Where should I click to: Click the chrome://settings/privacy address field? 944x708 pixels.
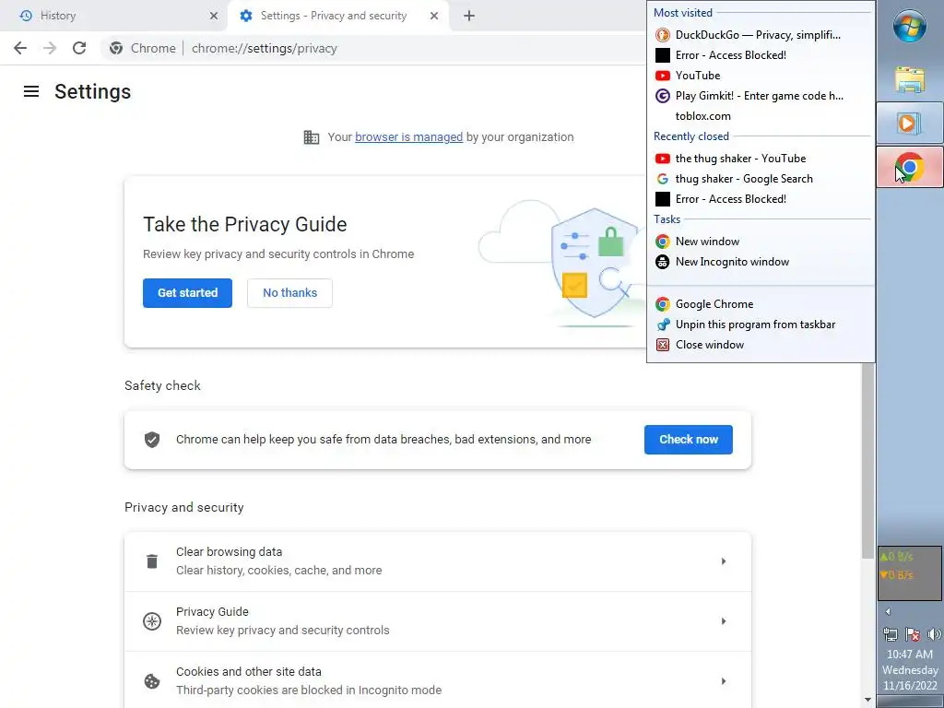264,48
